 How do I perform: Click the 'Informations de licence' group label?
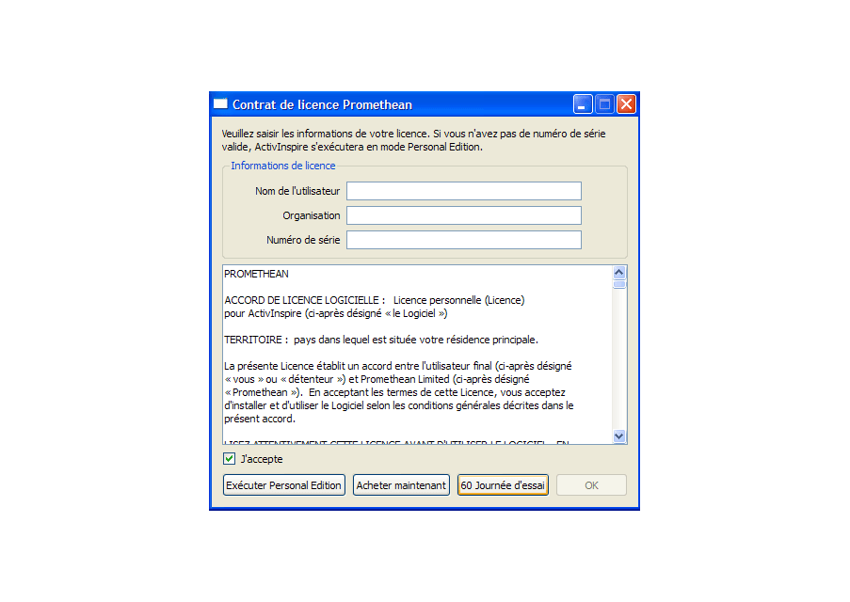pyautogui.click(x=283, y=166)
